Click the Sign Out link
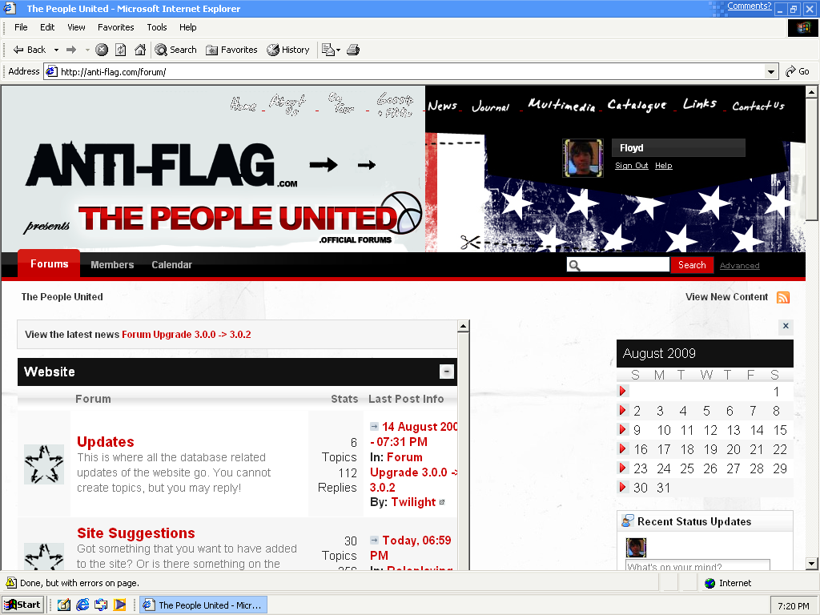The image size is (820, 615). click(631, 166)
